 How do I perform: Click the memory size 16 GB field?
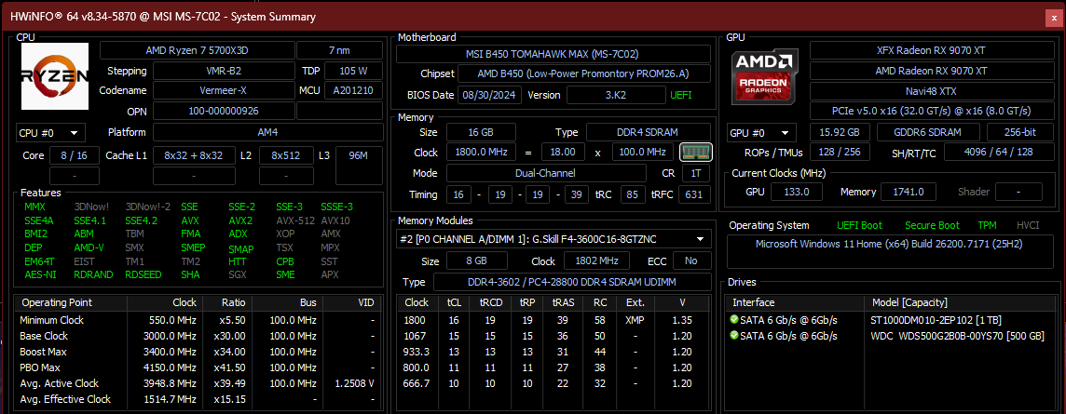click(481, 132)
